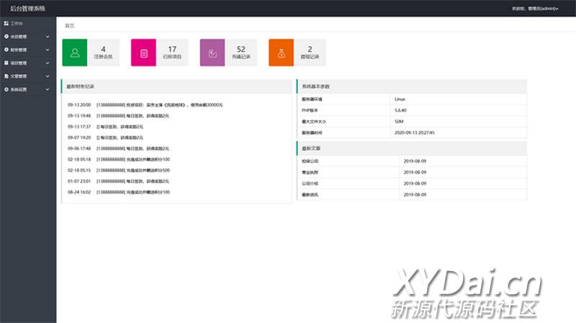576x323 pixels.
Task: Click the PHP version value 5.6.40
Action: [x=400, y=110]
